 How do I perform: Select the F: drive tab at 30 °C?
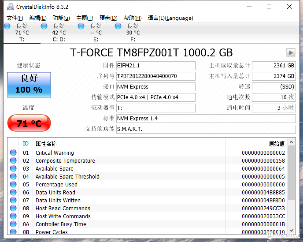[133, 33]
